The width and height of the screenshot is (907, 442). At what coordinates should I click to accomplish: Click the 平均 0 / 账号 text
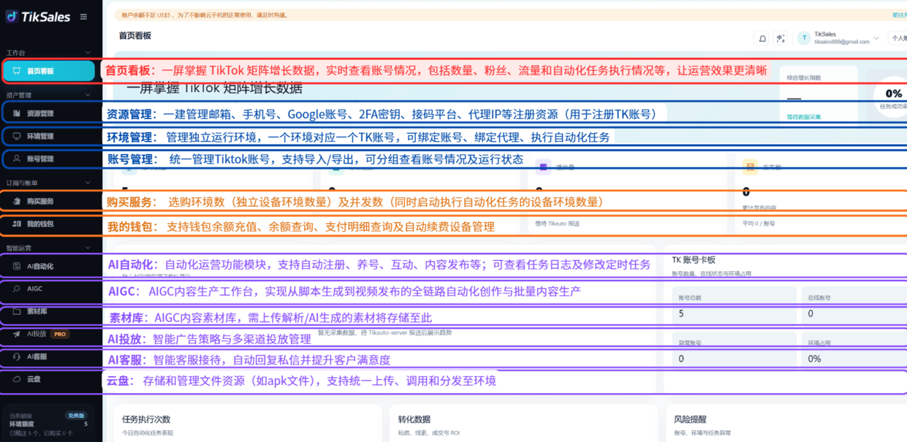(x=759, y=224)
